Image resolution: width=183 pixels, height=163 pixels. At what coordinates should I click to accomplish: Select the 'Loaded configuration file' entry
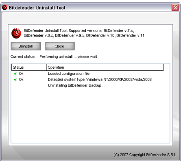point(69,74)
